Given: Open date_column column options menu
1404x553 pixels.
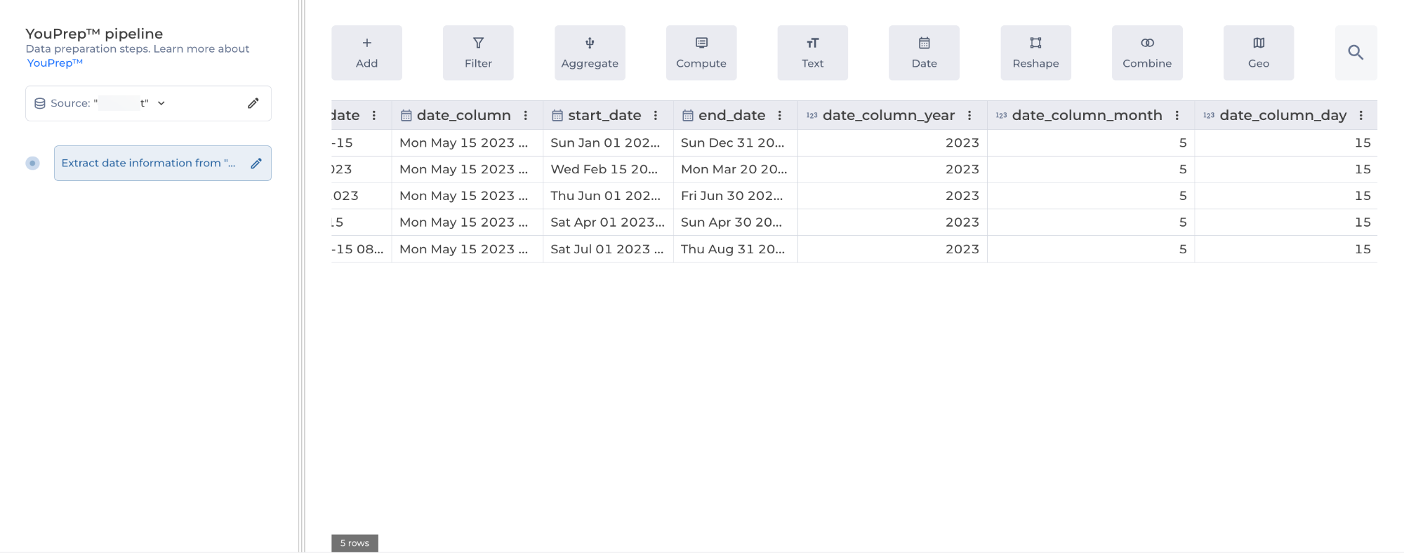Looking at the screenshot, I should click(x=525, y=115).
